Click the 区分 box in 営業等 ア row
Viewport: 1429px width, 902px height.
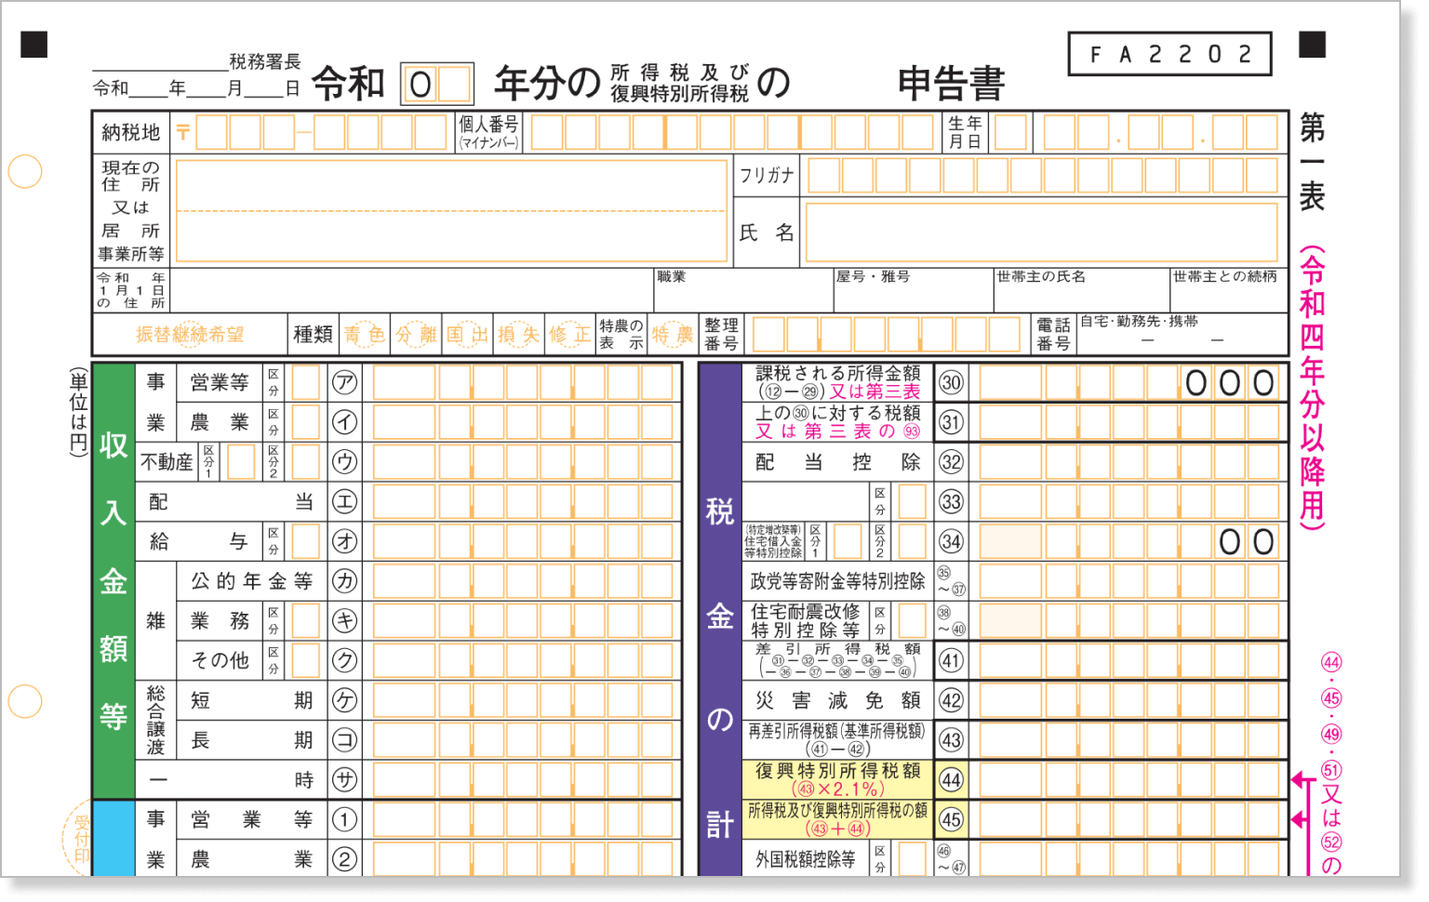(305, 382)
